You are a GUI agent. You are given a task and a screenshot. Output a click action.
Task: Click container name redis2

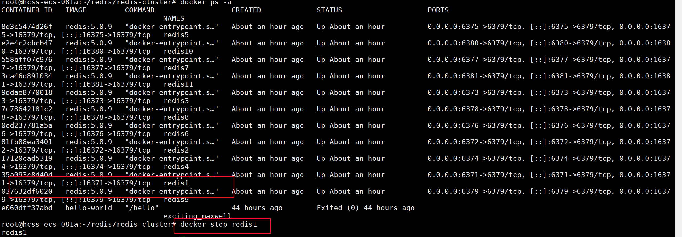[176, 150]
